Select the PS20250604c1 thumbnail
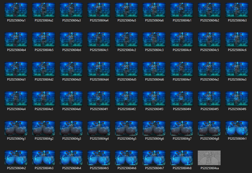The height and width of the screenshot is (173, 252). coord(99,40)
